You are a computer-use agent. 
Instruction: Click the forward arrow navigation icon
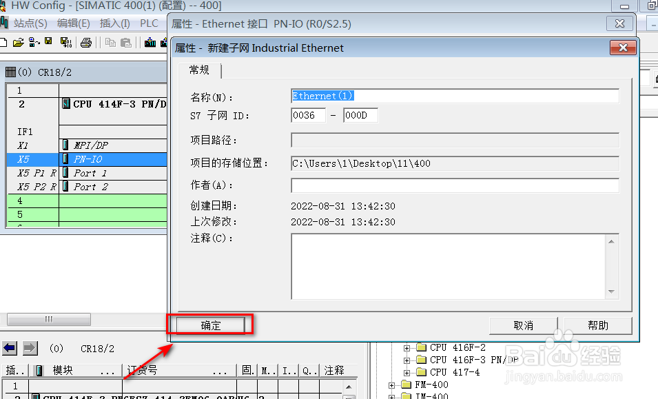(x=30, y=348)
